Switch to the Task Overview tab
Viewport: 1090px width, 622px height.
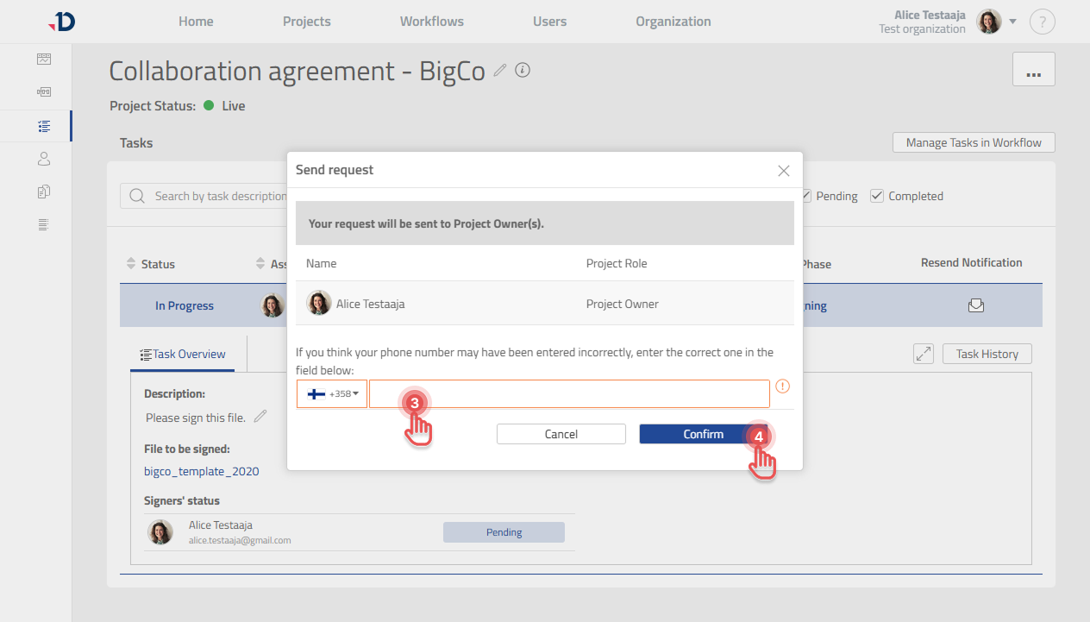click(182, 353)
